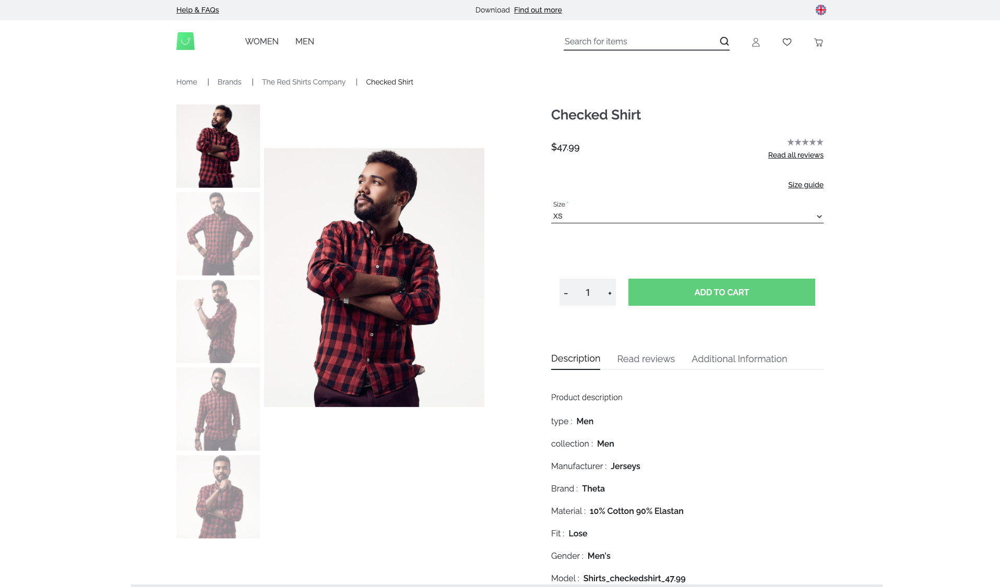1000x587 pixels.
Task: Click the Search for items field
Action: click(x=641, y=41)
